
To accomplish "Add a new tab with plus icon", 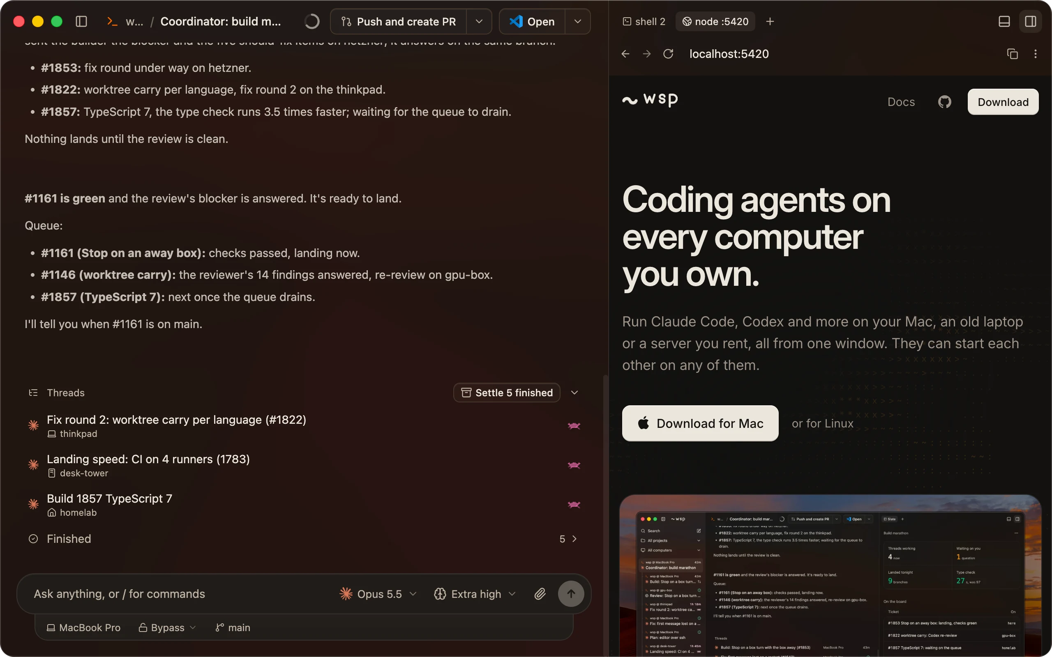I will click(x=770, y=21).
